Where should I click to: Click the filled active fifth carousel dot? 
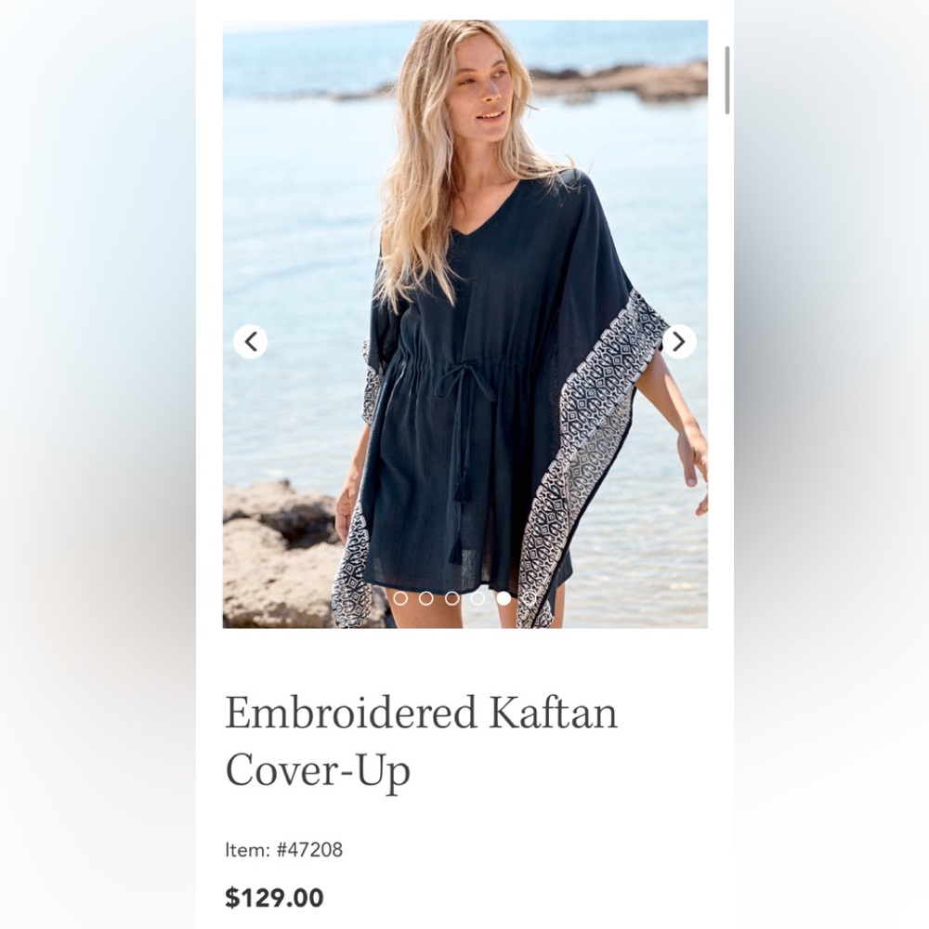click(504, 598)
